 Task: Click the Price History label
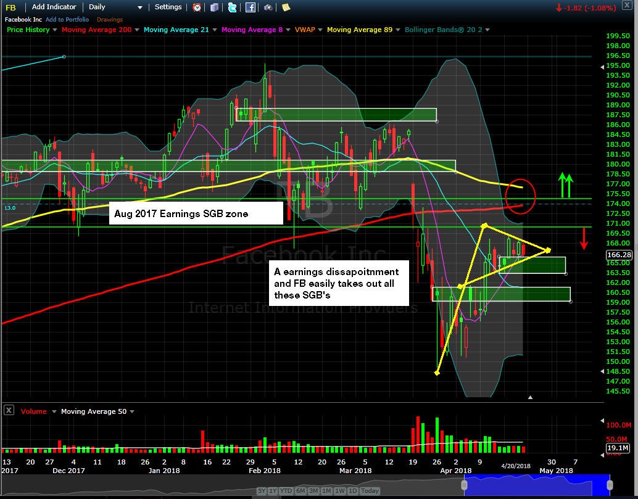[28, 30]
